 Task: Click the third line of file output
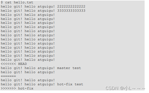[28, 15]
